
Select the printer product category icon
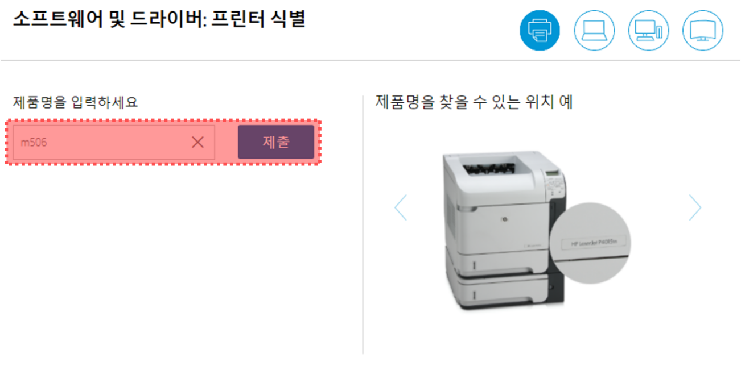tap(540, 30)
